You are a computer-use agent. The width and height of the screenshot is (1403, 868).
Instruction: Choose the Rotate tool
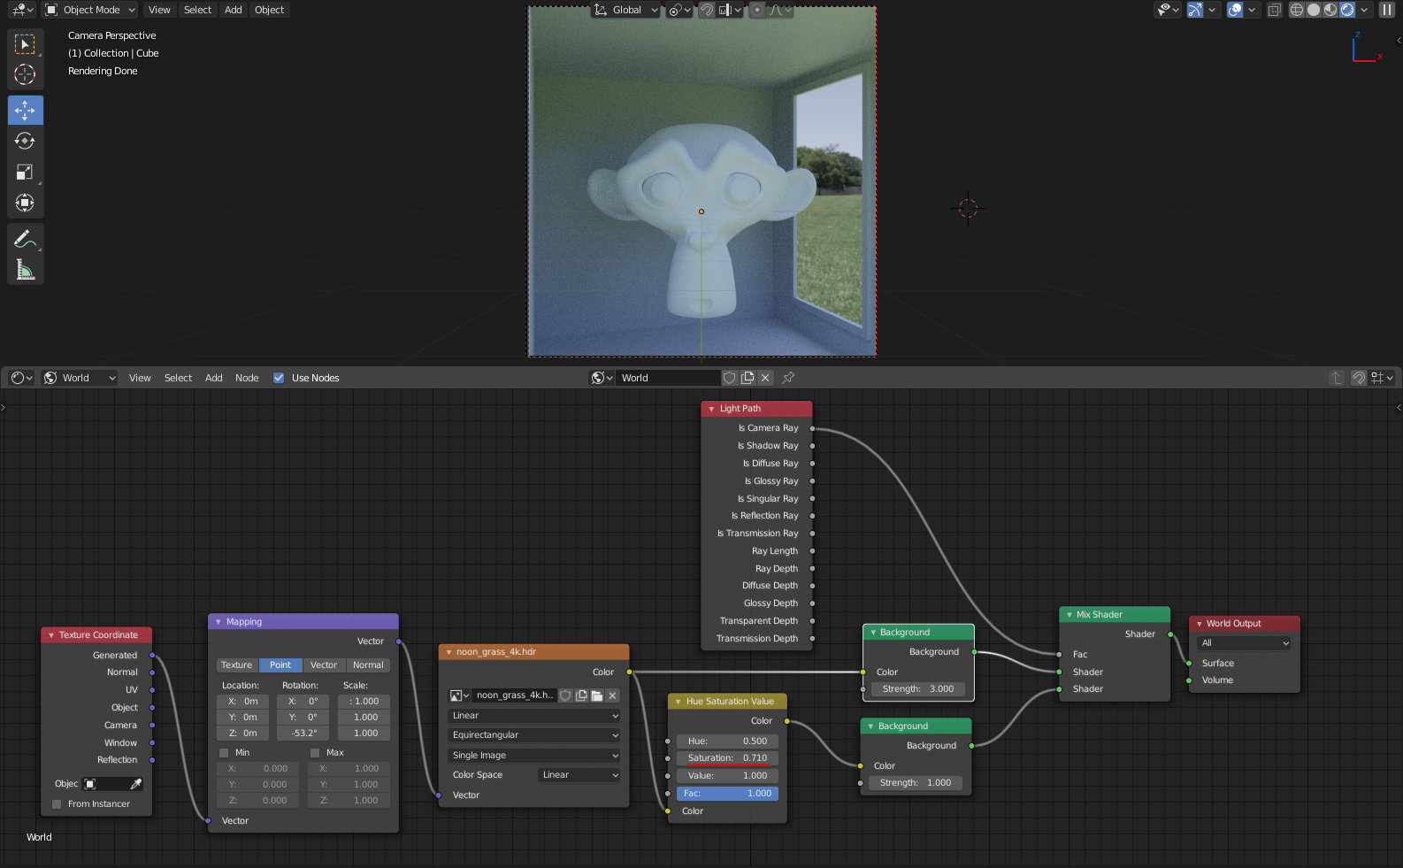tap(25, 142)
